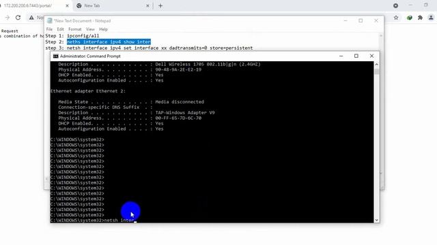This screenshot has height=245, width=437.
Task: Click physical address 90-48-9A-2E-E2-19
Action: [x=178, y=69]
